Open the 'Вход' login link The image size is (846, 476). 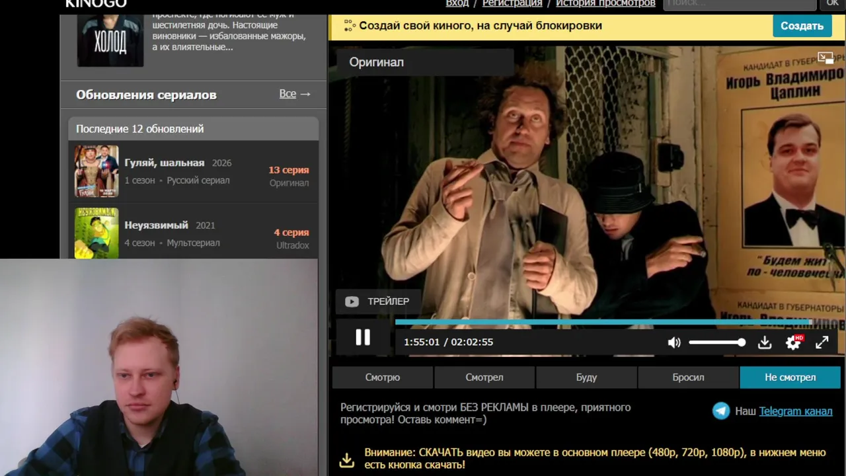coord(457,3)
